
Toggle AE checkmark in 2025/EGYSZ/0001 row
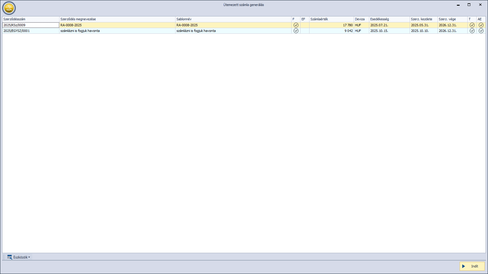[x=481, y=31]
